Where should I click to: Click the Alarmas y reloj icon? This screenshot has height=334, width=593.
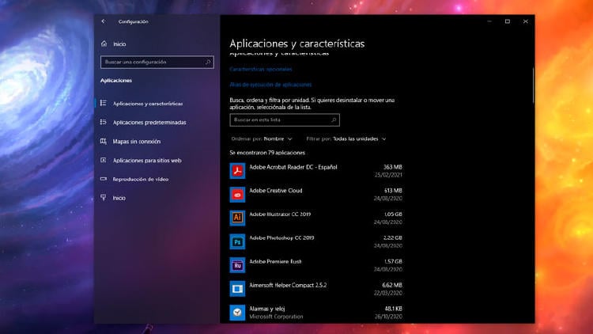pos(237,313)
